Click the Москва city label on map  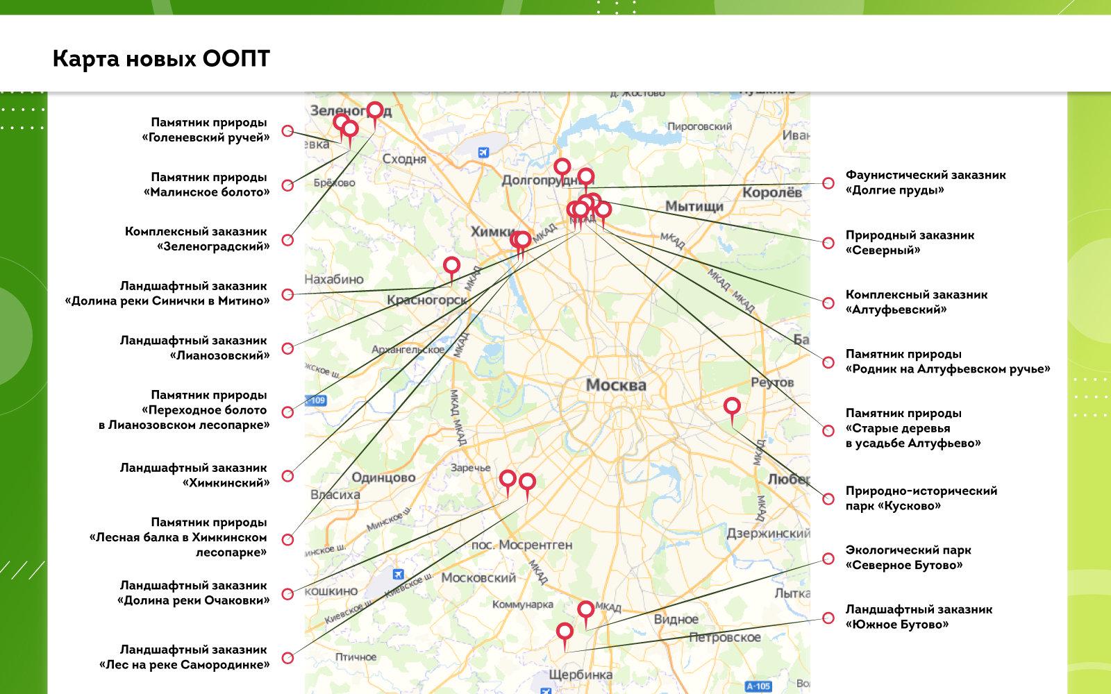click(615, 385)
